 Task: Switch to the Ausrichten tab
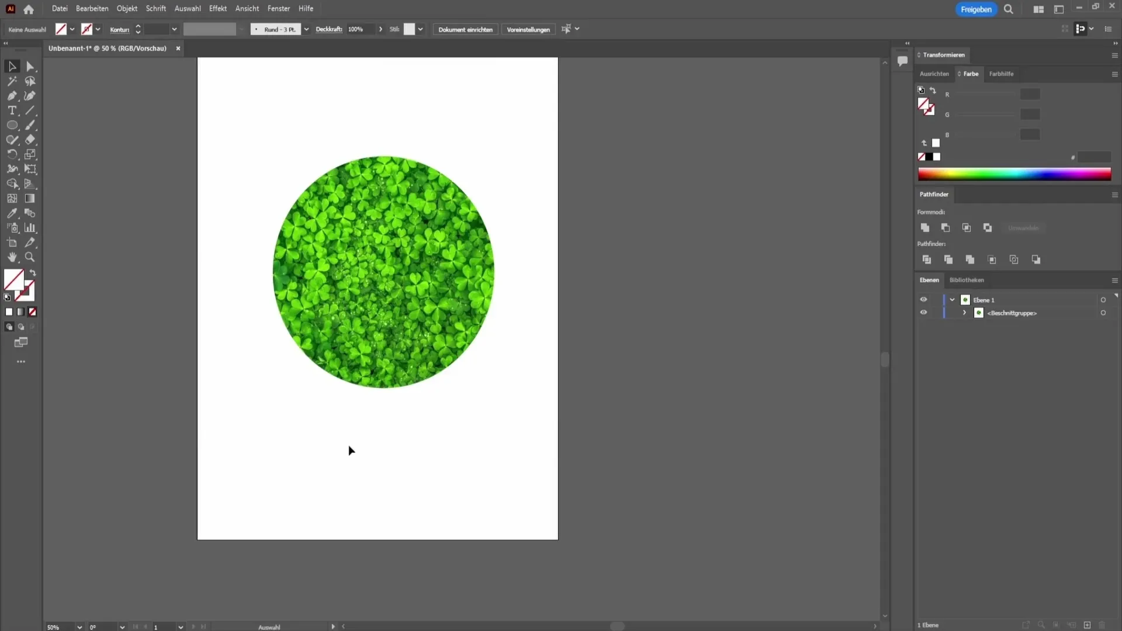click(934, 74)
